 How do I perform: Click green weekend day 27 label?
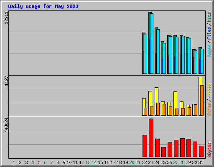[x=176, y=162]
